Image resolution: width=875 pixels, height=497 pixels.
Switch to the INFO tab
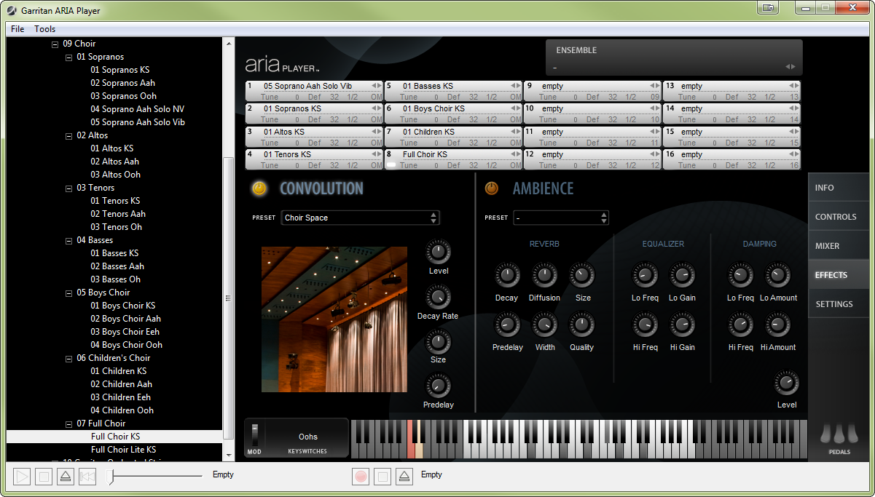tap(839, 188)
